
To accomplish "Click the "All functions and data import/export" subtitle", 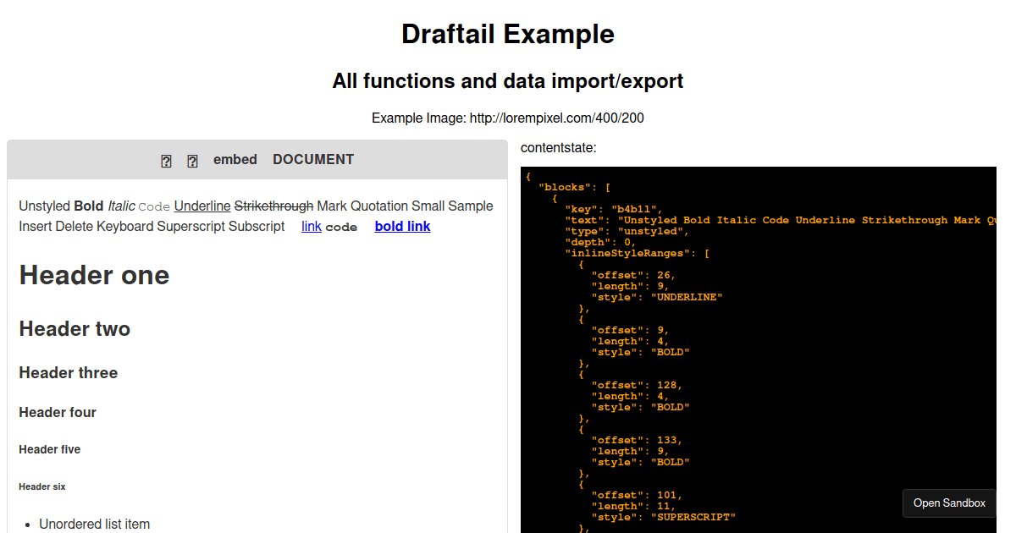I will 508,80.
